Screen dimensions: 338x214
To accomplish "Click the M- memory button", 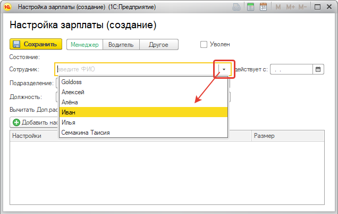I will point(302,7).
